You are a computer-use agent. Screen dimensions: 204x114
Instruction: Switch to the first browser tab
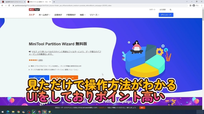[13, 2]
